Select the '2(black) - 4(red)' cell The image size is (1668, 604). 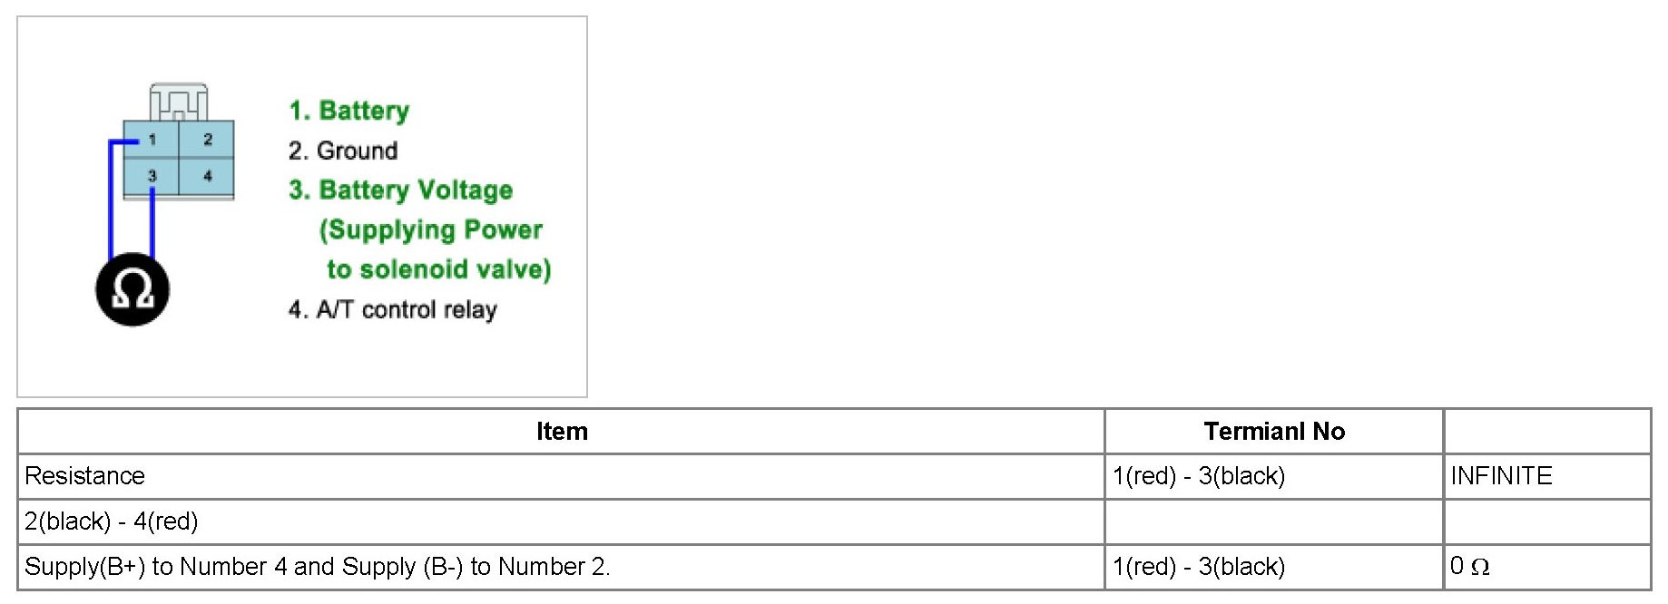pyautogui.click(x=562, y=521)
